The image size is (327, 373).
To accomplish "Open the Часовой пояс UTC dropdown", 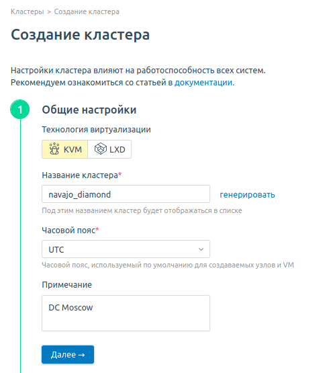I will pyautogui.click(x=126, y=249).
